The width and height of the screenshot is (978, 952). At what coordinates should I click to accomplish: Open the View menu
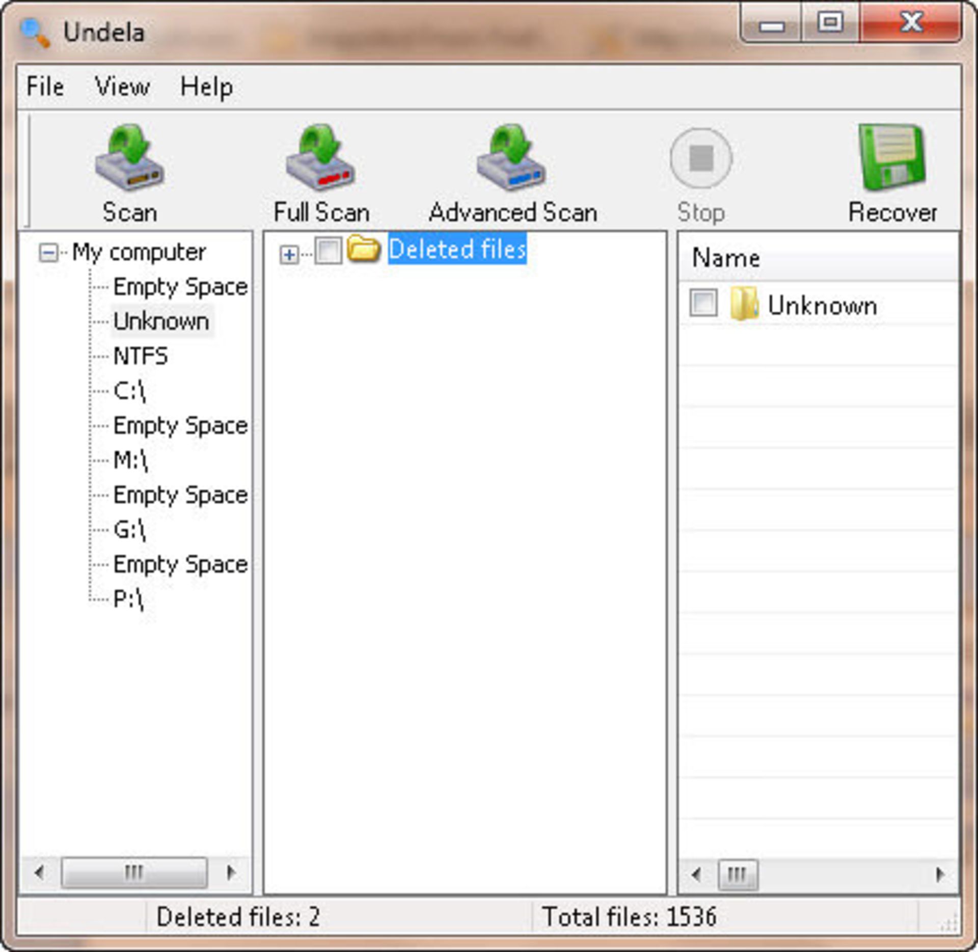(x=122, y=87)
